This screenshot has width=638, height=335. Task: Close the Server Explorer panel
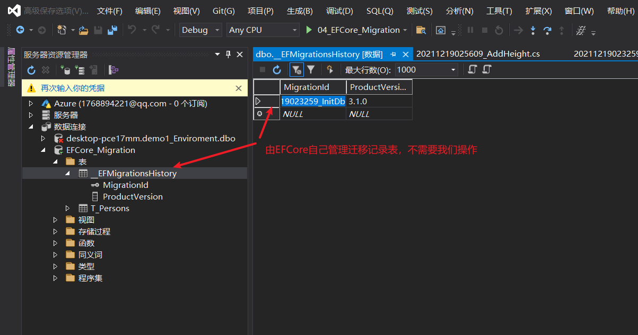coord(240,55)
